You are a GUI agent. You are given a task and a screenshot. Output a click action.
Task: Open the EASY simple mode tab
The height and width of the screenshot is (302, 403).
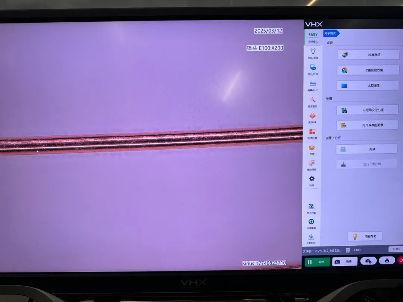point(313,37)
